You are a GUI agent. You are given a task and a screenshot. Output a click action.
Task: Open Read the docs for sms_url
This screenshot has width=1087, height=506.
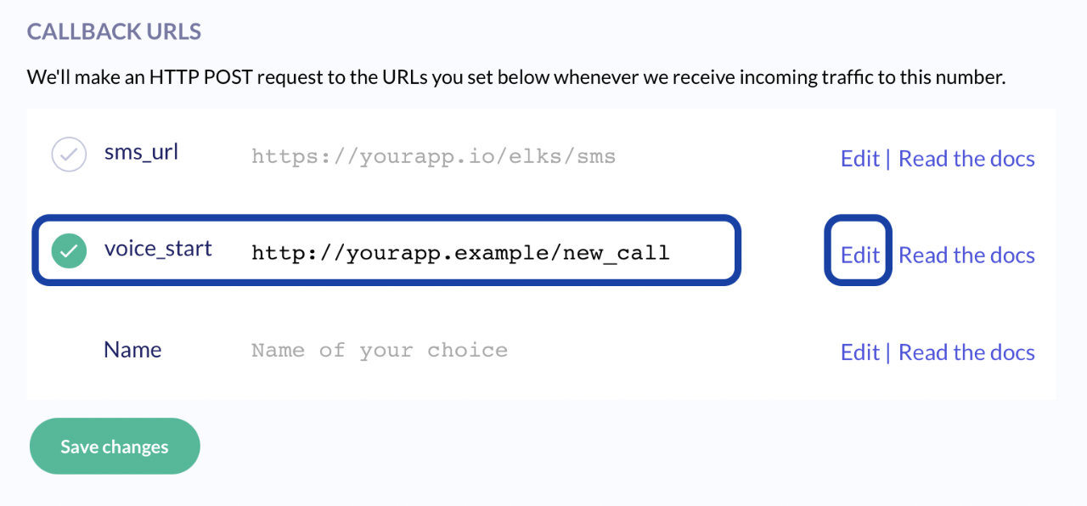click(x=966, y=159)
